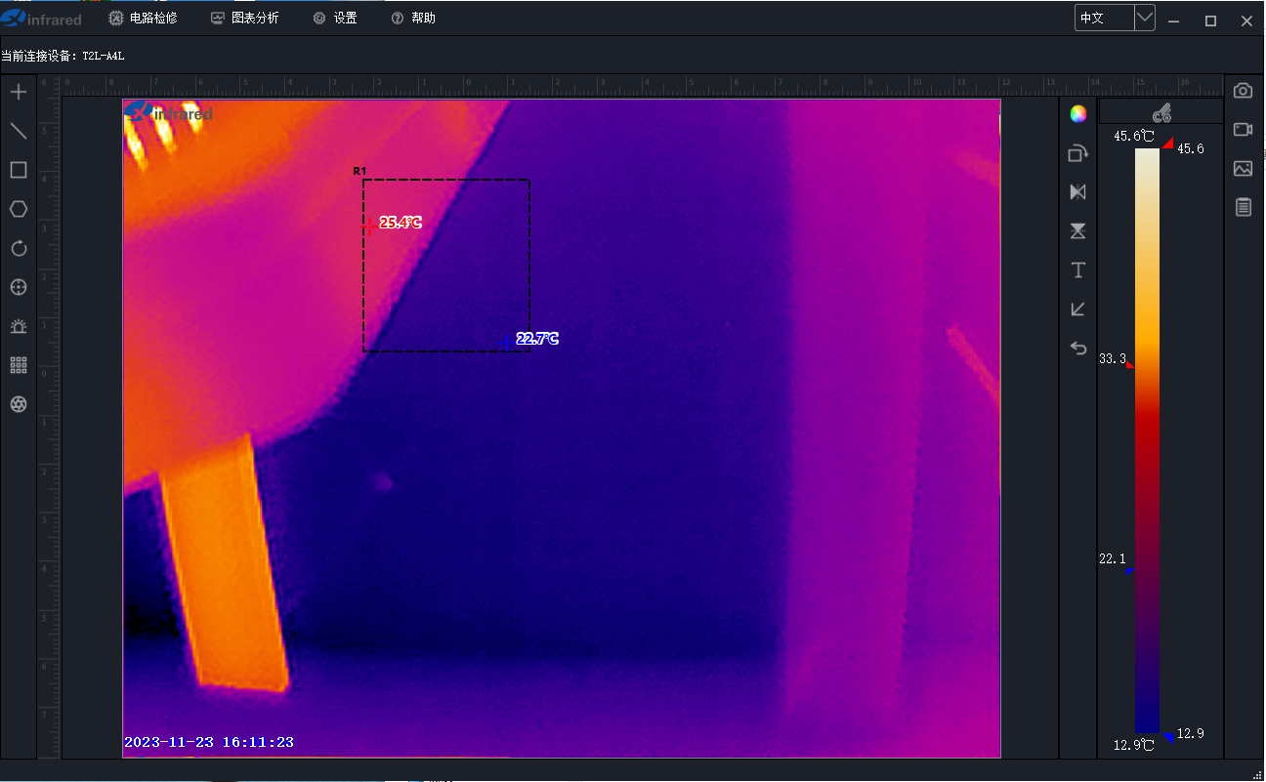Select the line measurement tool
1266x782 pixels.
[x=18, y=132]
